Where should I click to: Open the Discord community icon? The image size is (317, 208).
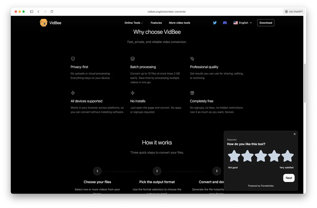click(225, 23)
